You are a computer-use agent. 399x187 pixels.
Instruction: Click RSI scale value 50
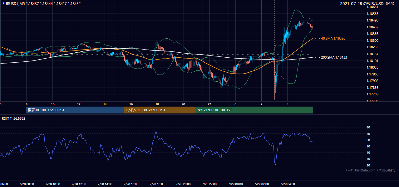[x=368, y=146]
